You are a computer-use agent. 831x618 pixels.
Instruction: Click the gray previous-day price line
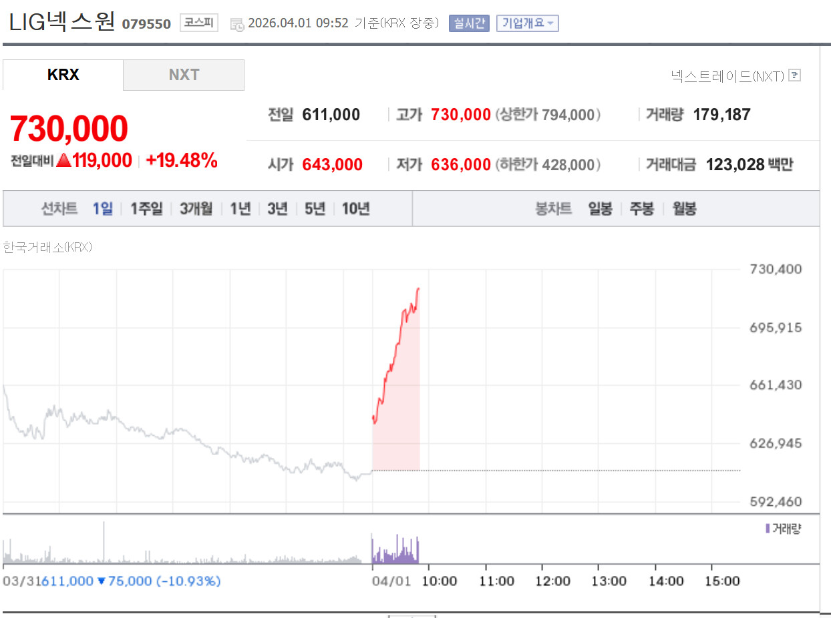coord(187,434)
